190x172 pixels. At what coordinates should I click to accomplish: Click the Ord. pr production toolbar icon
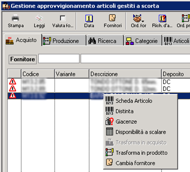tap(186, 18)
